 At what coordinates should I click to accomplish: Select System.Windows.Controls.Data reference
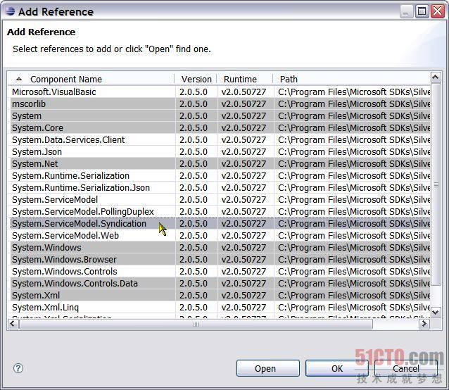219,284
